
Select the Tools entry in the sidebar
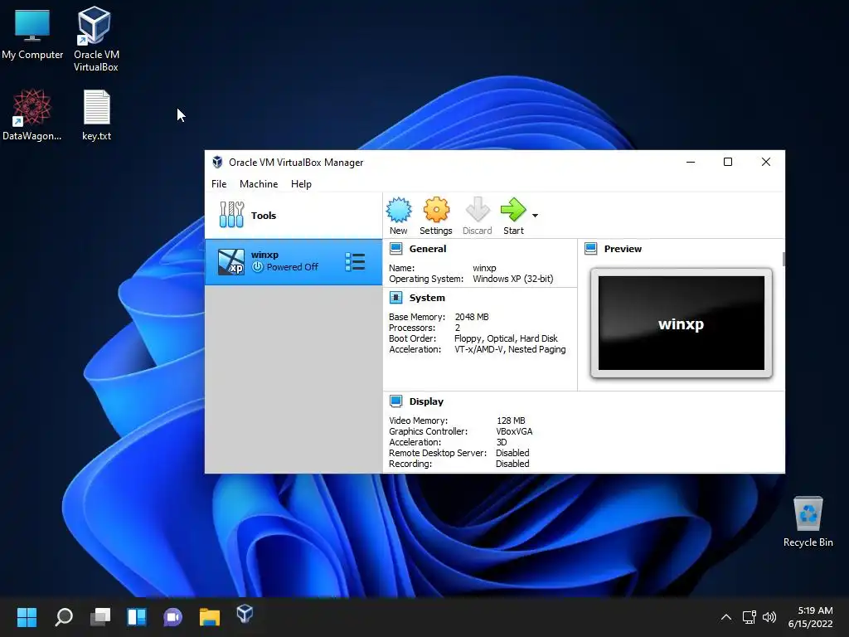tap(294, 216)
